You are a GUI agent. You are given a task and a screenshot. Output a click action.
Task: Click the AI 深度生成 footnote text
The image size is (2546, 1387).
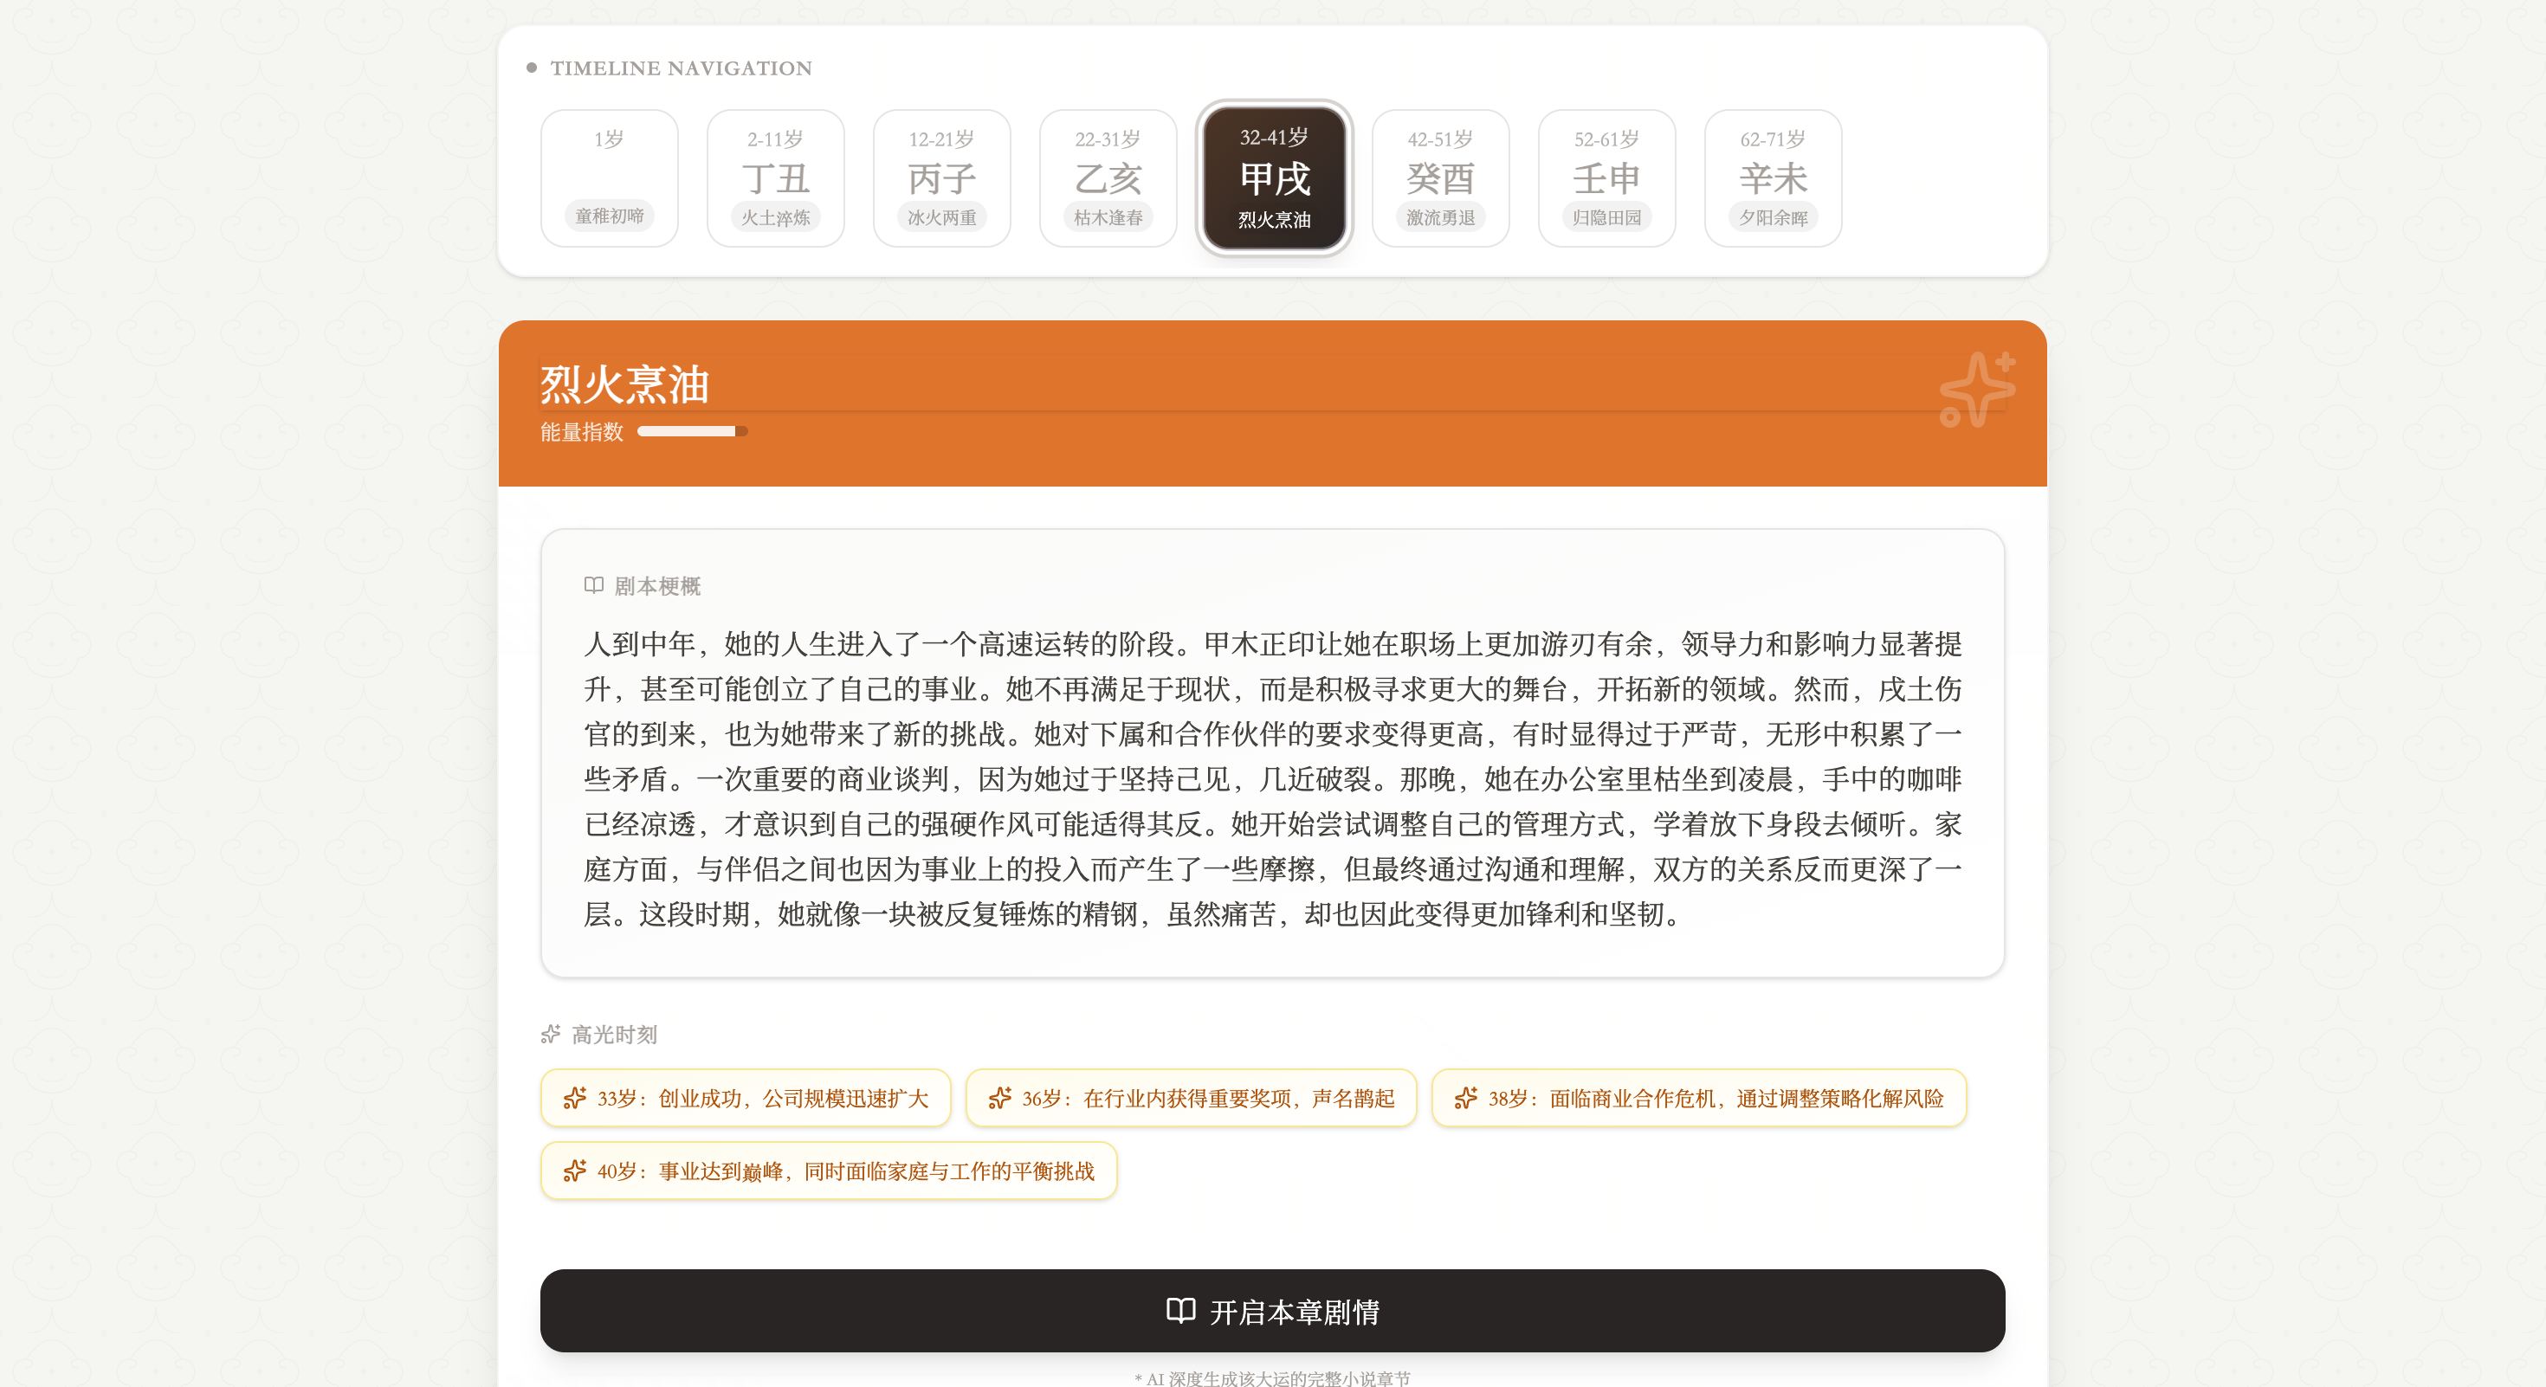[1272, 1378]
